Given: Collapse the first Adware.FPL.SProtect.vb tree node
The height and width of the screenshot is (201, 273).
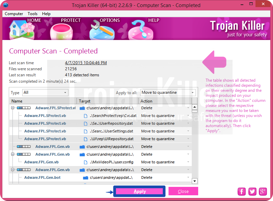Looking at the screenshot, I should 13,108.
